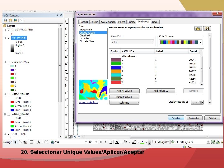Click the red symbol swatch for value 7

(116, 82)
